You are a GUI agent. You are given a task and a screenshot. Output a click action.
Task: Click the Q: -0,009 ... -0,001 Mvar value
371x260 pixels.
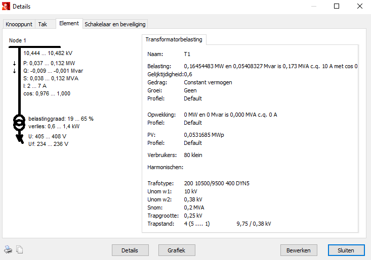click(53, 71)
